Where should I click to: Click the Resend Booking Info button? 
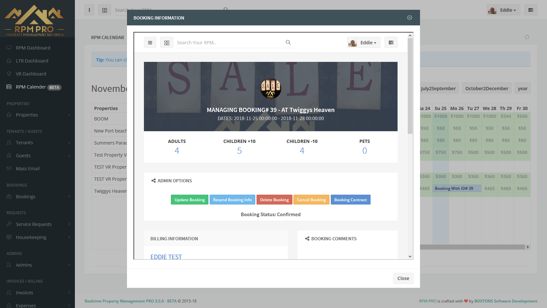pyautogui.click(x=232, y=200)
